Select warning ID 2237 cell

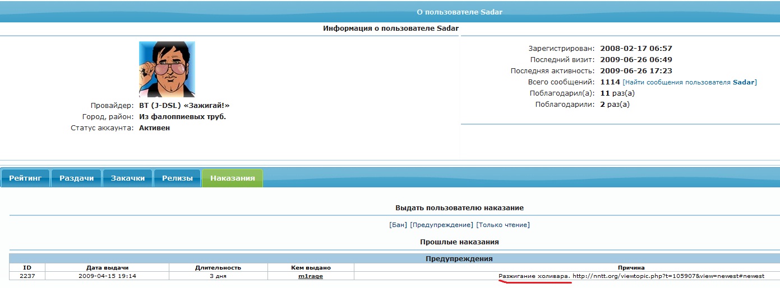pyautogui.click(x=27, y=276)
